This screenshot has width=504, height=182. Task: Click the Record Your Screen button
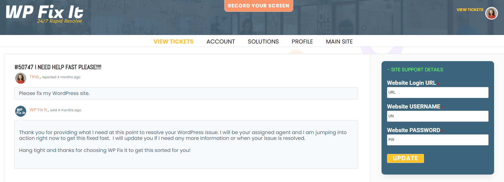tap(258, 6)
